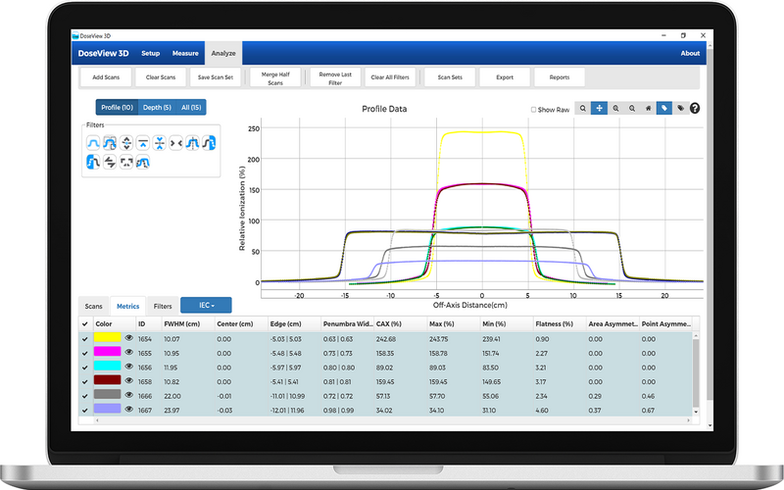Image resolution: width=784 pixels, height=490 pixels.
Task: Enable the Show Raw checkbox
Action: (x=533, y=110)
